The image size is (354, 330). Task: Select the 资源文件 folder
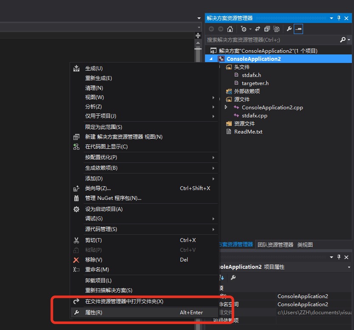click(x=244, y=123)
